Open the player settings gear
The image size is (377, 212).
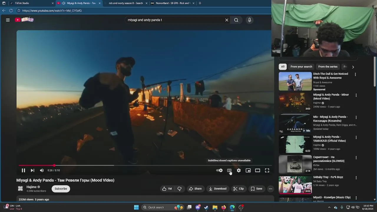[x=239, y=170]
